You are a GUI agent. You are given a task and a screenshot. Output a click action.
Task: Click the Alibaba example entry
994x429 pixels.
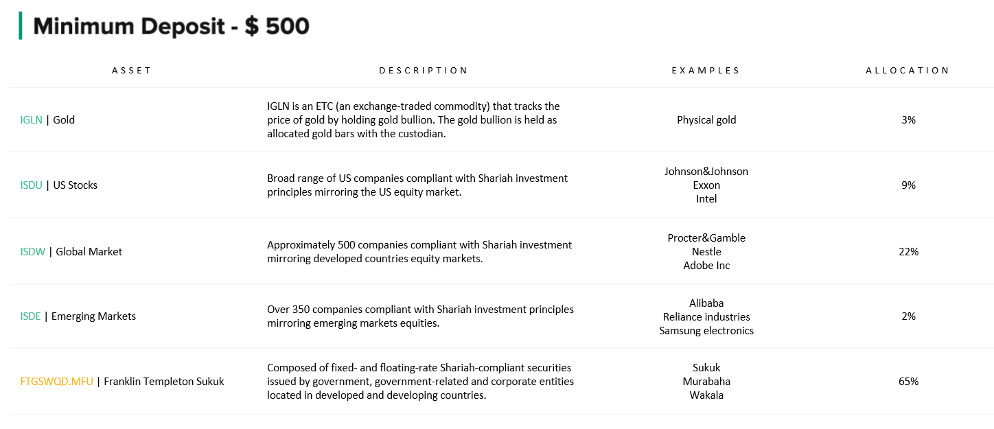click(706, 303)
